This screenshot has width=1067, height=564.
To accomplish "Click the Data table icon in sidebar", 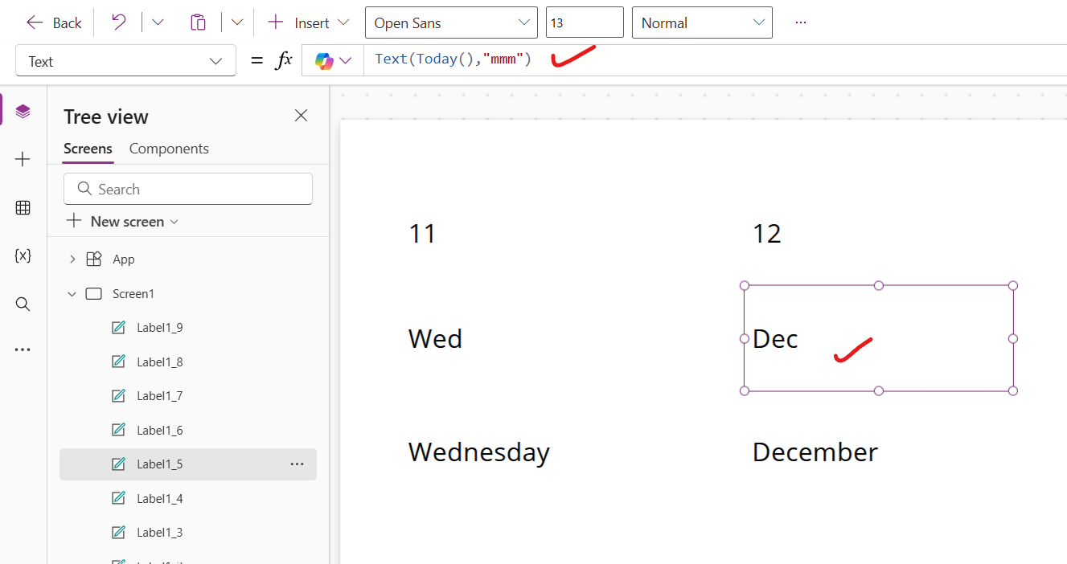I will tap(23, 208).
